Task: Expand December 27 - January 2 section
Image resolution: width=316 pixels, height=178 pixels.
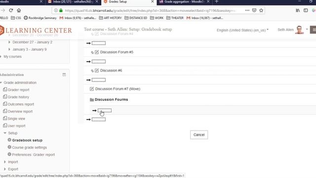Action: [x=9, y=42]
